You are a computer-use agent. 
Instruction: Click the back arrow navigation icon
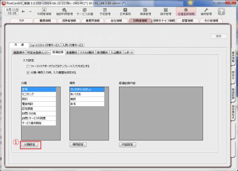click(x=23, y=11)
